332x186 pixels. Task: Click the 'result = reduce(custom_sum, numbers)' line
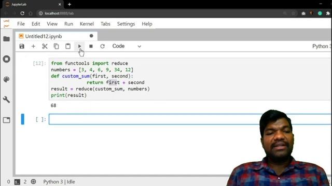[x=100, y=89]
